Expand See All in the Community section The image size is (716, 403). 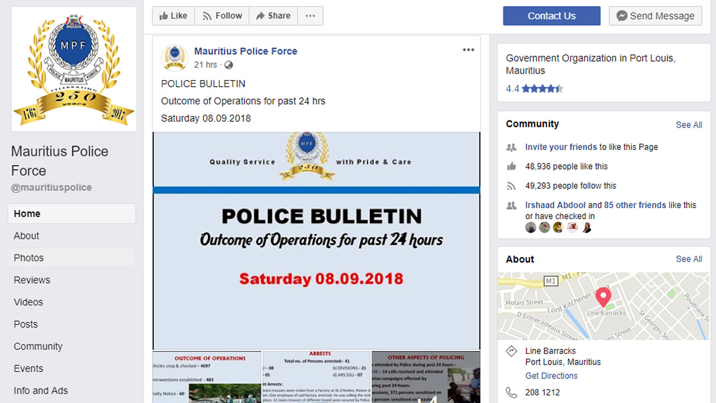coord(689,125)
